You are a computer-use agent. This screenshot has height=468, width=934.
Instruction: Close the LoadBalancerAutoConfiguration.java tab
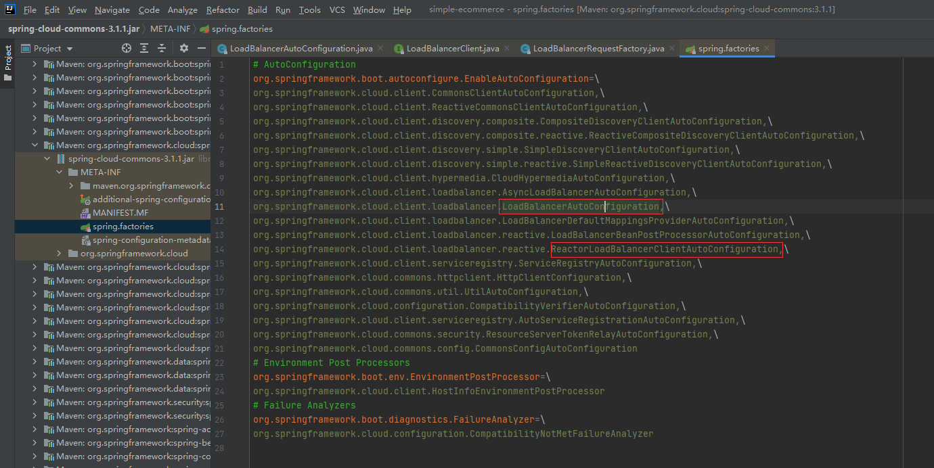(x=380, y=48)
